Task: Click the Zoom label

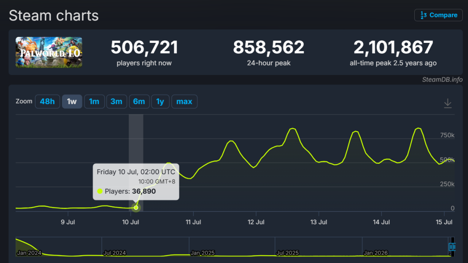Action: 24,101
